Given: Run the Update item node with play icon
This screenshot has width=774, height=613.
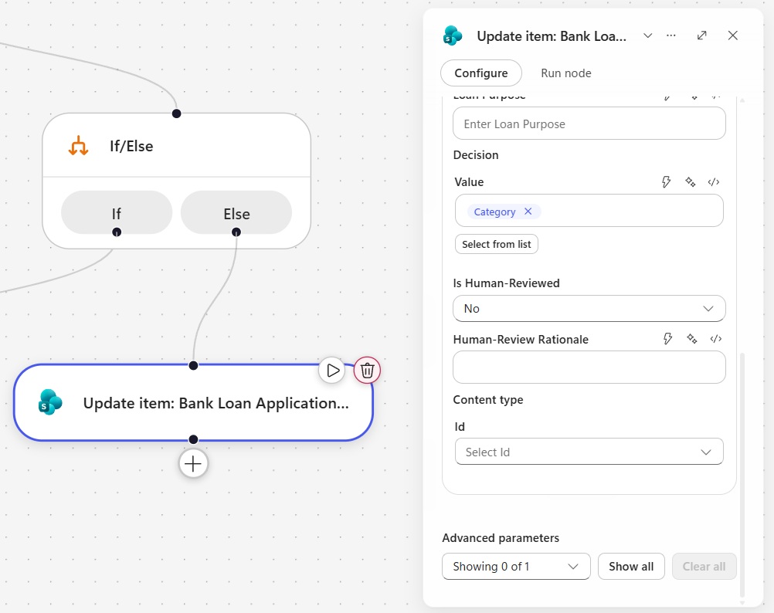Looking at the screenshot, I should point(332,371).
